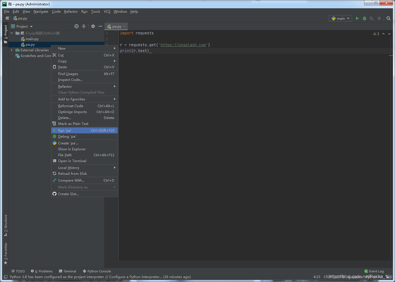Expand External Libraries node
This screenshot has width=395, height=282.
coord(12,50)
